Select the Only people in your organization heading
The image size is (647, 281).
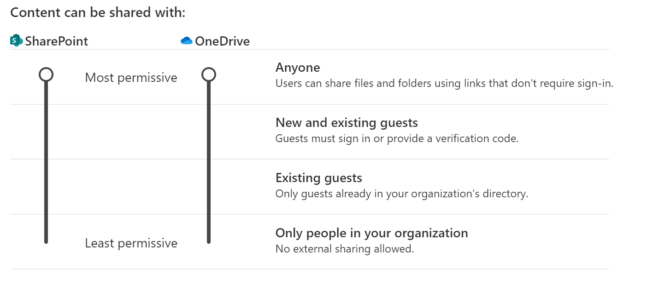(x=371, y=233)
